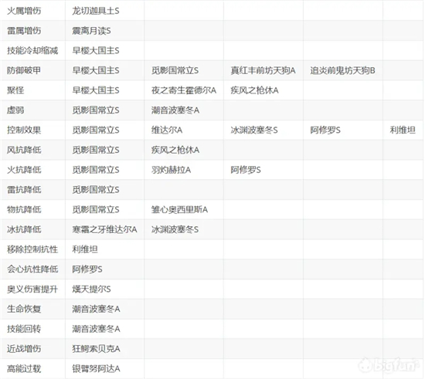425x379 pixels.
Task: Click 利维坦 in 控制效果 row
Action: (403, 130)
